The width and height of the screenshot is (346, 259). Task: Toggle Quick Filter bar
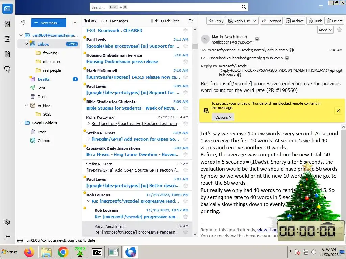(x=167, y=21)
